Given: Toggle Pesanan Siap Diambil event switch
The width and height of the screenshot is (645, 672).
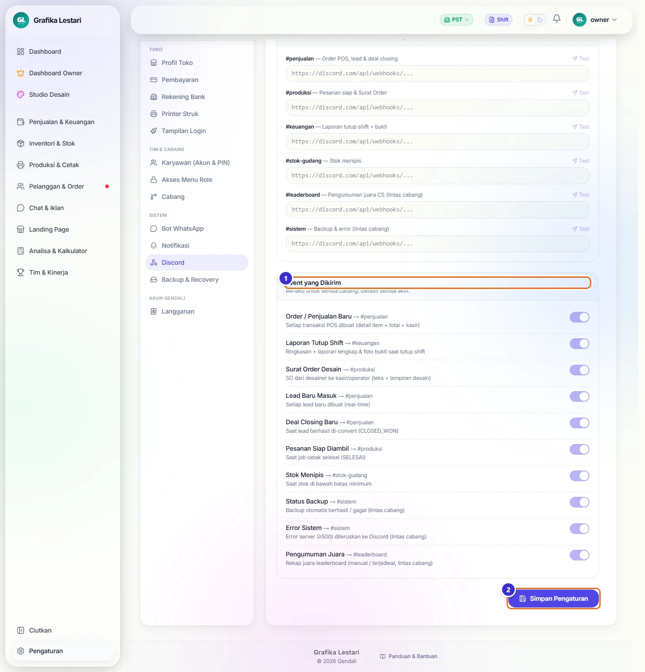Looking at the screenshot, I should click(x=580, y=449).
